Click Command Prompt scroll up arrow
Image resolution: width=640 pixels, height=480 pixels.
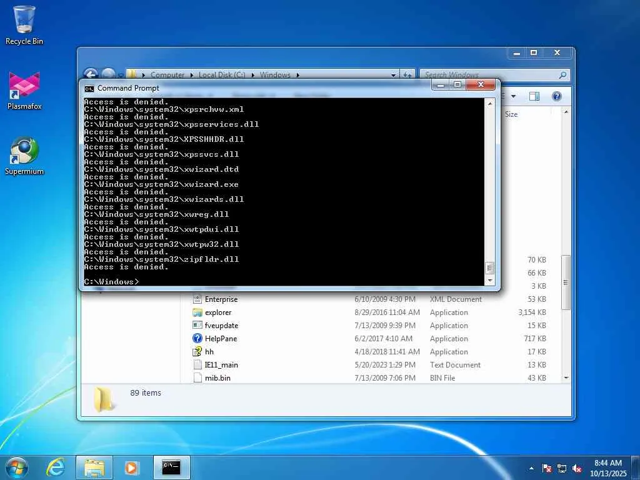(x=490, y=104)
